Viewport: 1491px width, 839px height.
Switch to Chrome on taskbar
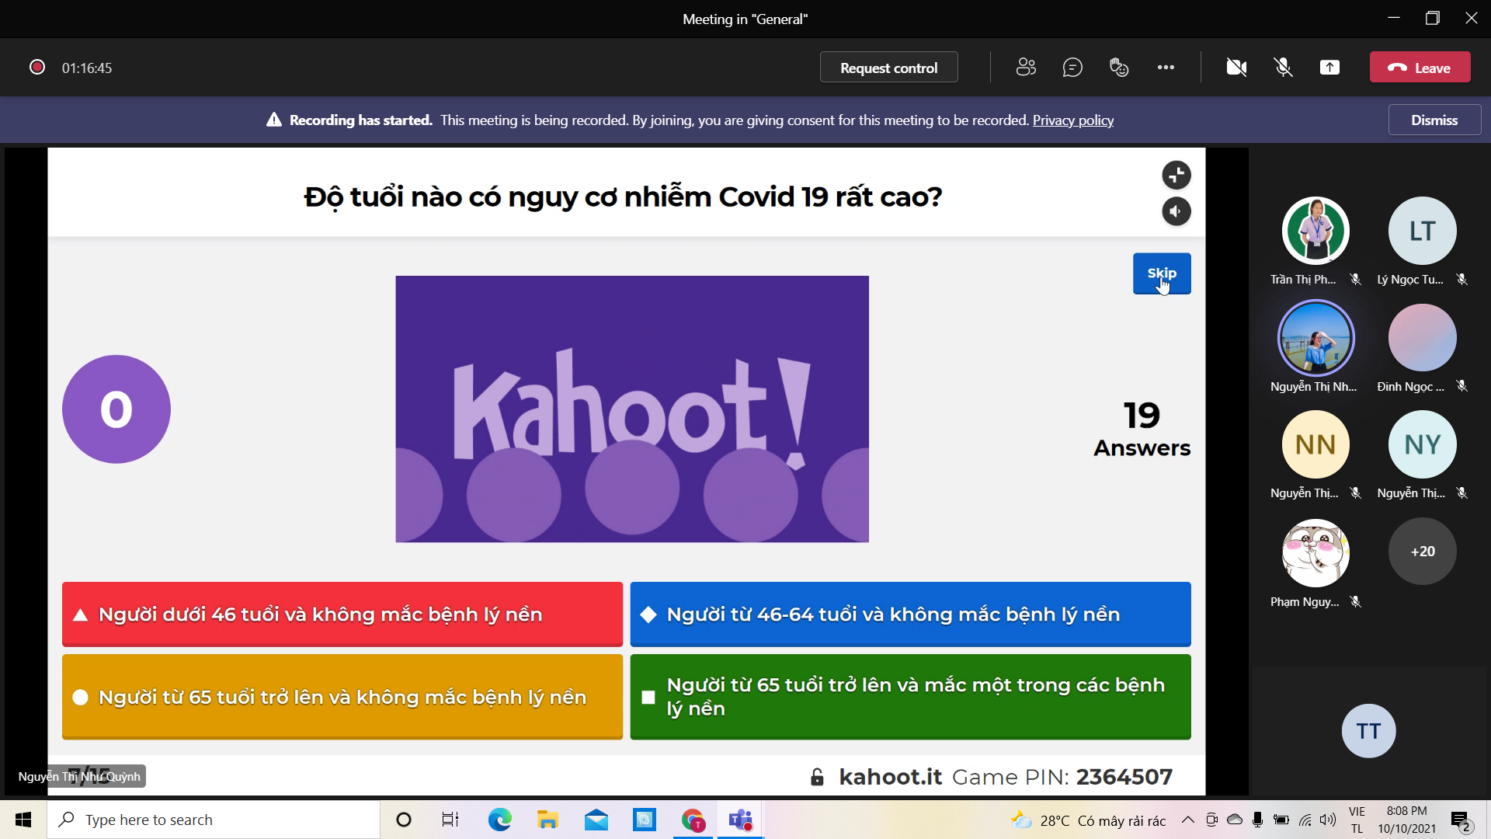point(693,820)
